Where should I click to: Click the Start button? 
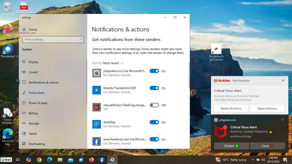(x=6, y=160)
